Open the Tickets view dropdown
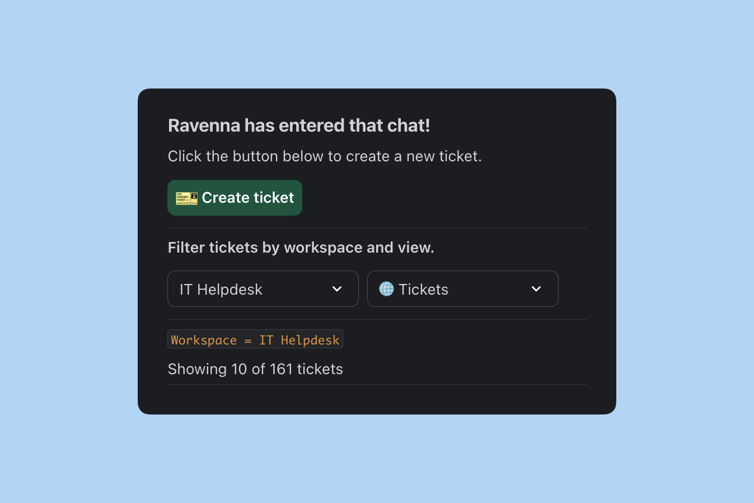 coord(462,289)
